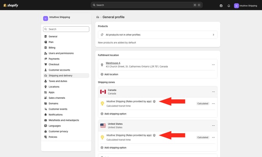The height and width of the screenshot is (157, 262).
Task: Open the store activity icon beside the bell
Action: (221, 6)
